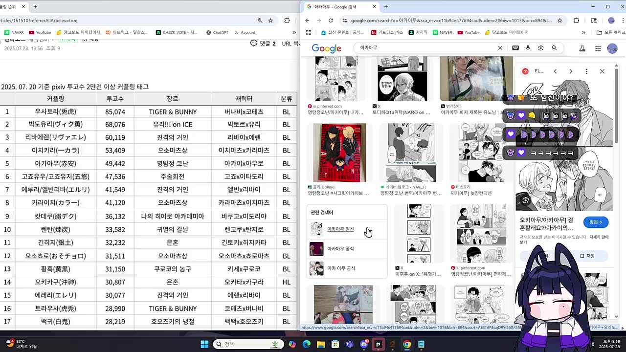Image resolution: width=626 pixels, height=352 pixels.
Task: Open extensions in the left browser window
Action: tap(287, 21)
